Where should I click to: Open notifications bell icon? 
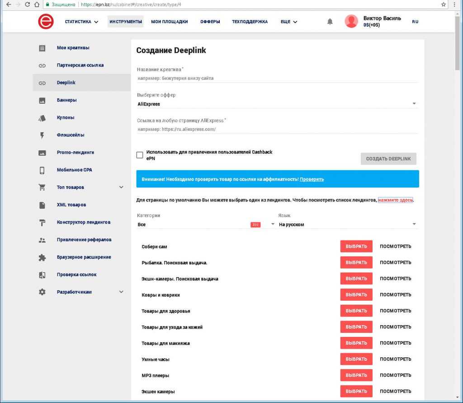(330, 22)
